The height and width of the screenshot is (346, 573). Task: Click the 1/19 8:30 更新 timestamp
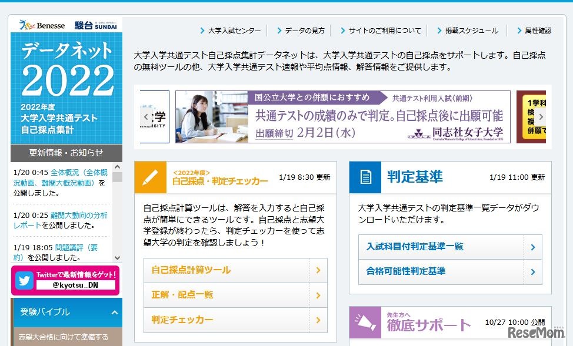coord(304,177)
